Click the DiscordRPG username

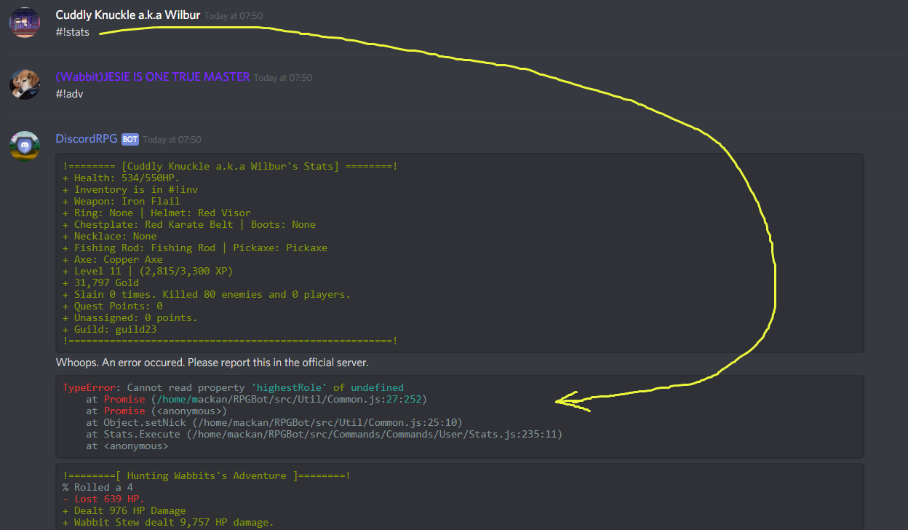(87, 139)
